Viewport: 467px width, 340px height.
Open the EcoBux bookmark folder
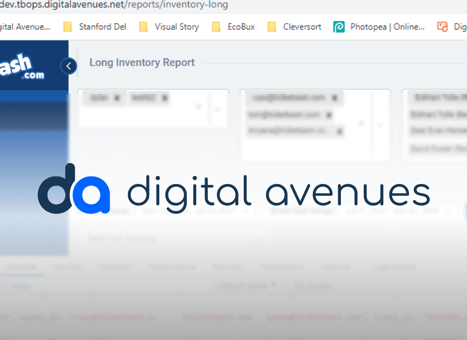pos(233,27)
